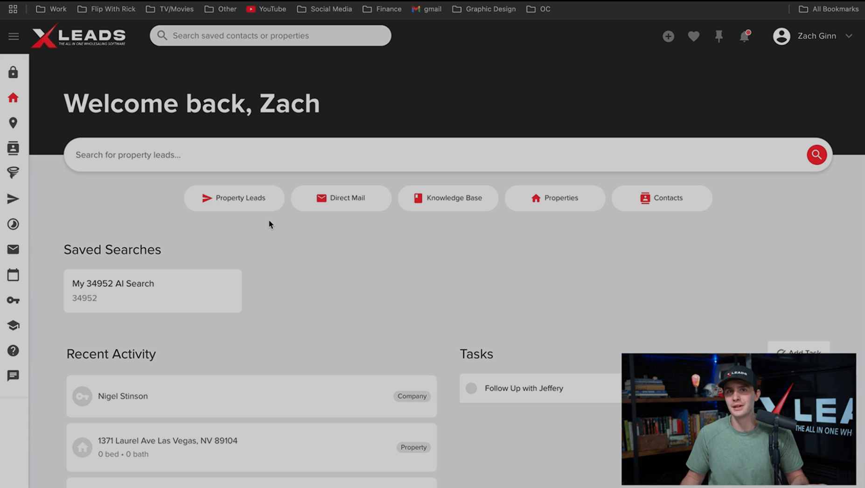Open the YouTube bookmark

point(266,9)
